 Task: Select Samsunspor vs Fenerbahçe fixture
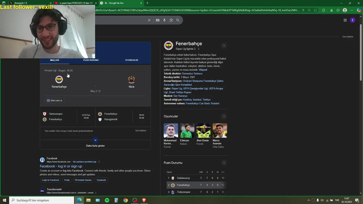point(67,117)
